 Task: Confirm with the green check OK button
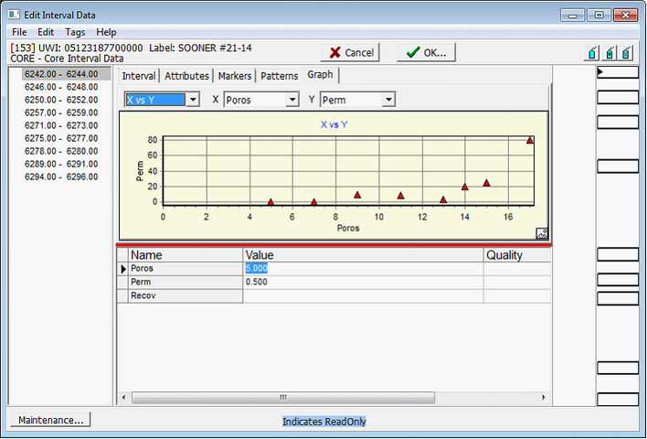(x=426, y=52)
